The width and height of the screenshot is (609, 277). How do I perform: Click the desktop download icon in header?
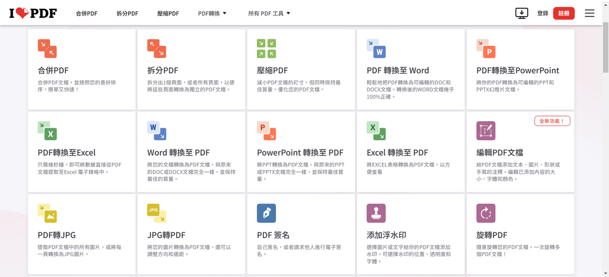522,13
